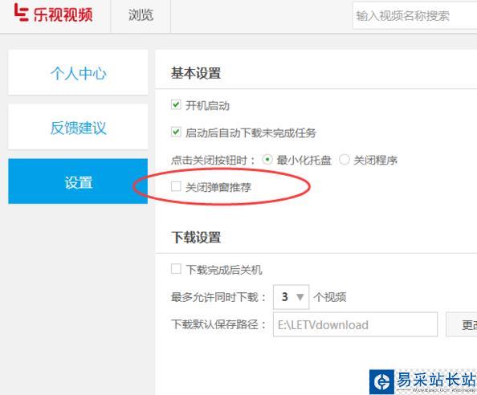Click the 个视频 text

tap(330, 297)
